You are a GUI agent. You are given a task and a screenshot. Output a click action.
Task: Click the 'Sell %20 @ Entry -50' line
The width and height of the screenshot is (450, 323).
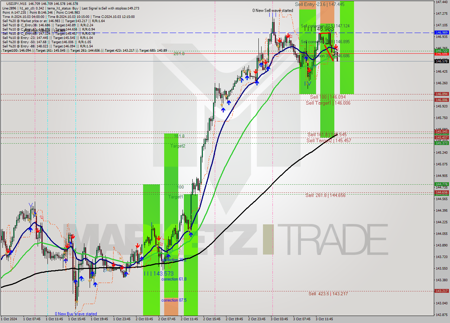coord(47,42)
